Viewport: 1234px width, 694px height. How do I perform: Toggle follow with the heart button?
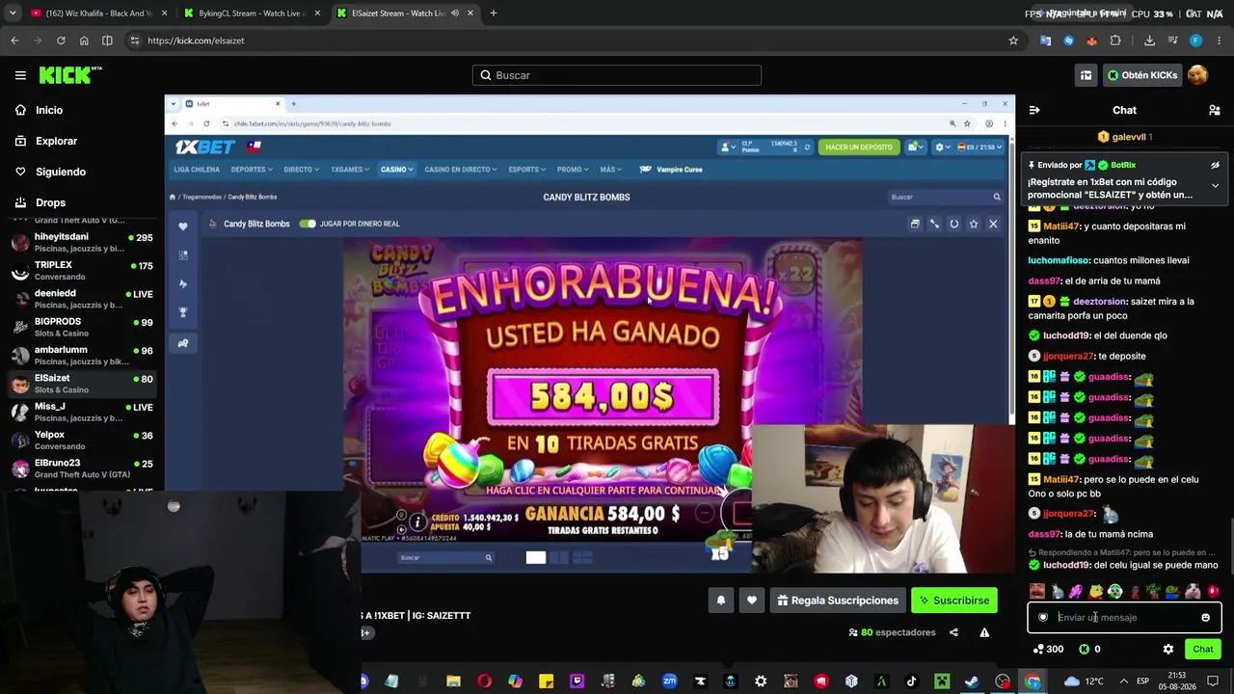(x=752, y=601)
